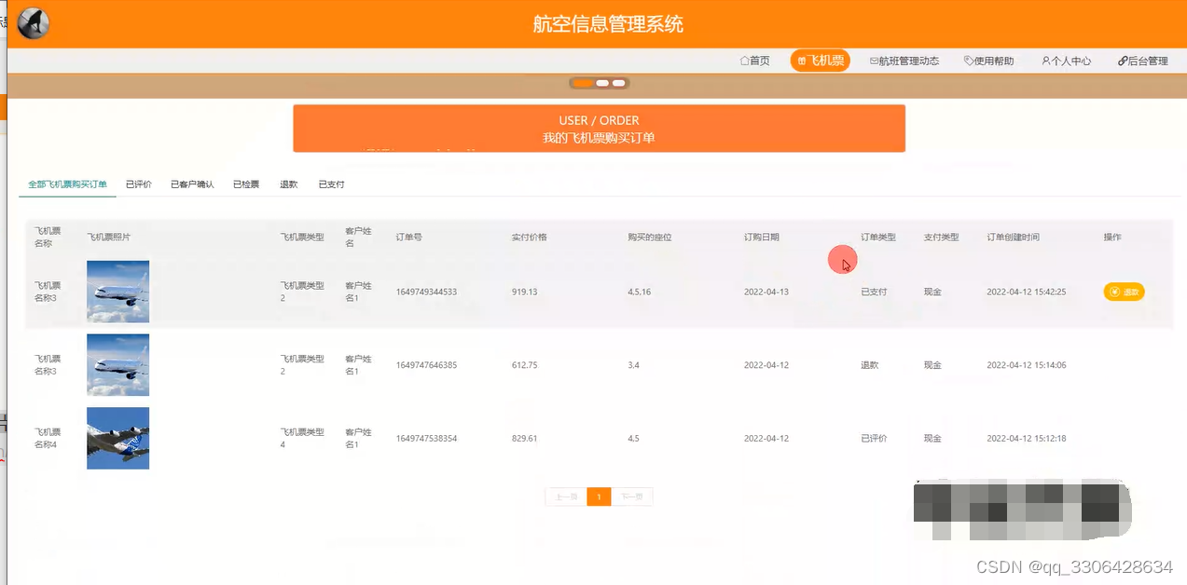The width and height of the screenshot is (1187, 585).
Task: Open the 已客户确认 tab
Action: 192,184
